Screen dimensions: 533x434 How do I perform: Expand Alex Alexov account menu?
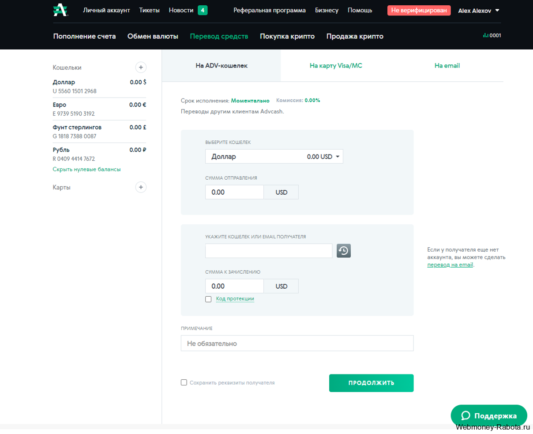(479, 11)
